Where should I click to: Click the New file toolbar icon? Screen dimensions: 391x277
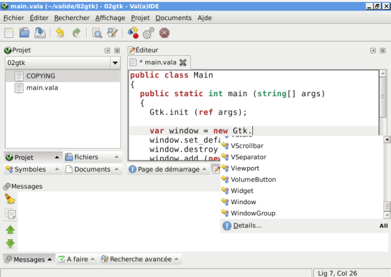pyautogui.click(x=9, y=33)
